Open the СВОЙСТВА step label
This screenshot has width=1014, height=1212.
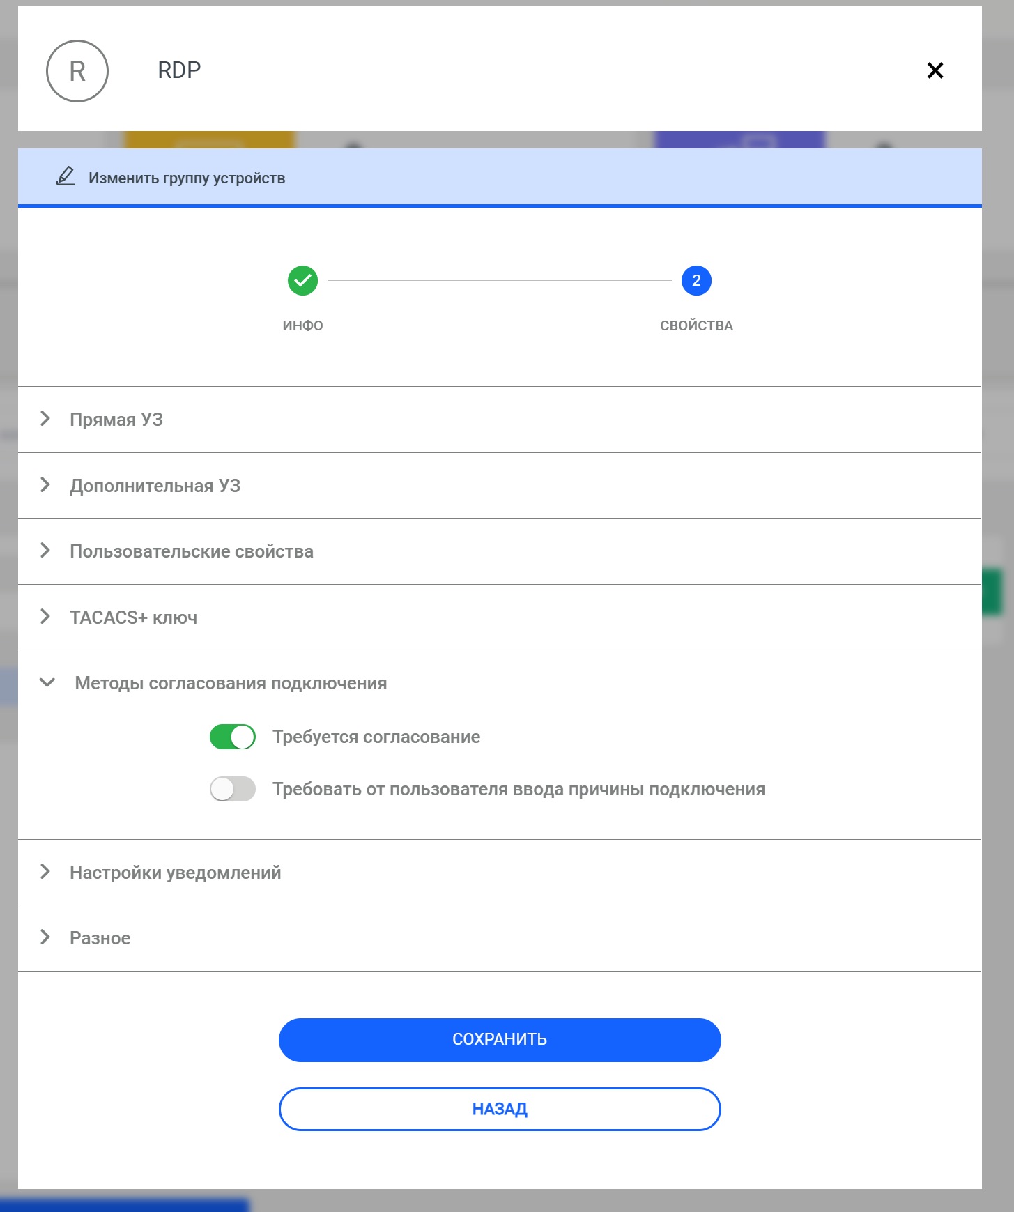coord(696,325)
